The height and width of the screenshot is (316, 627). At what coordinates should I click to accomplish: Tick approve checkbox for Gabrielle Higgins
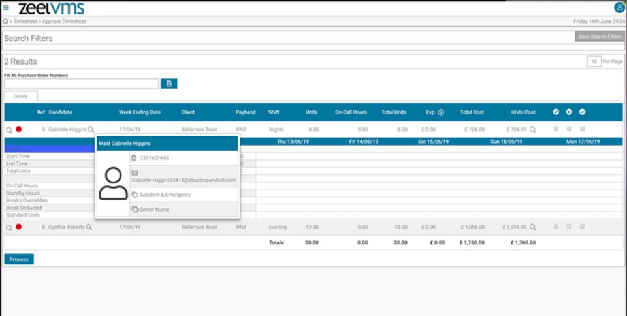tap(556, 129)
